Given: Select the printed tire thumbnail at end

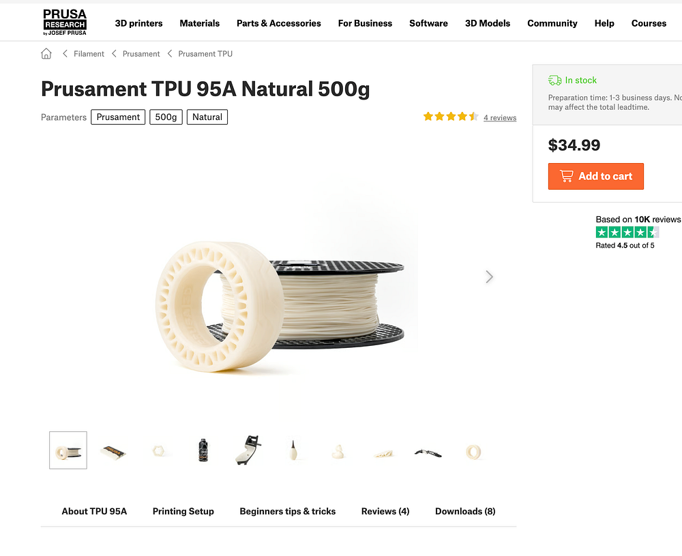Looking at the screenshot, I should point(473,452).
